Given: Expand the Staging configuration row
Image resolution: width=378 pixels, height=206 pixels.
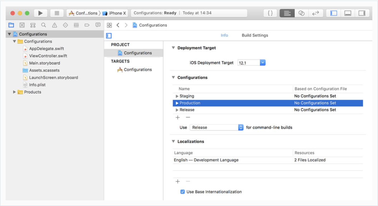Looking at the screenshot, I should click(x=177, y=96).
